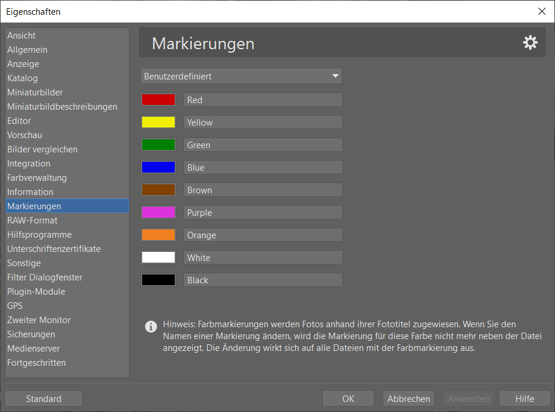Open the GPS settings entry
Image resolution: width=555 pixels, height=412 pixels.
pos(68,305)
